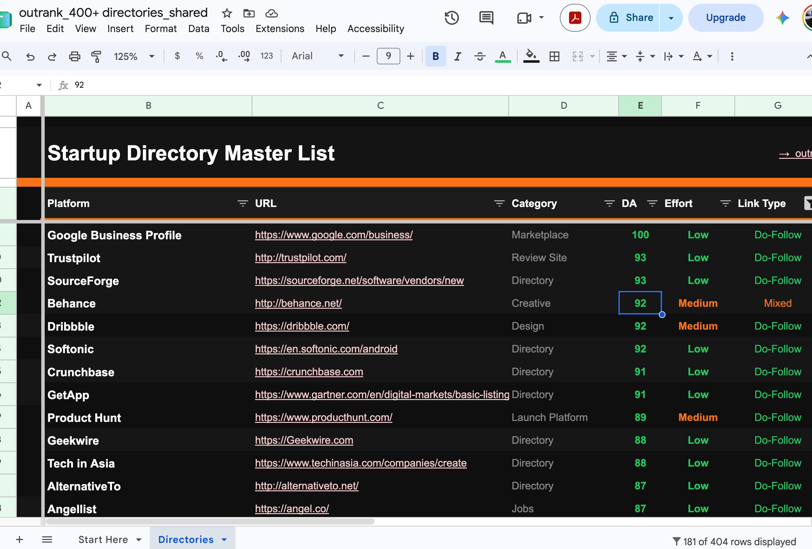The image size is (812, 549).
Task: Select column E header
Action: (640, 106)
